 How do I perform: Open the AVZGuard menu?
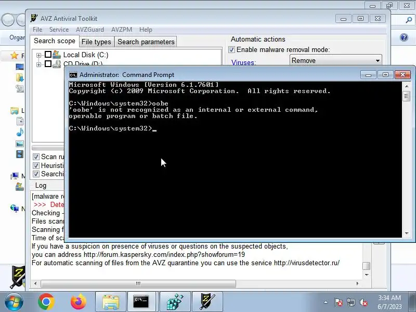[x=89, y=30]
